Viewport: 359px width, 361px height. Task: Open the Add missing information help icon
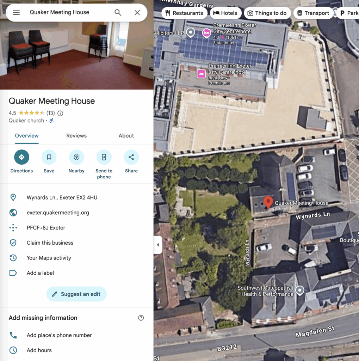[x=141, y=318]
